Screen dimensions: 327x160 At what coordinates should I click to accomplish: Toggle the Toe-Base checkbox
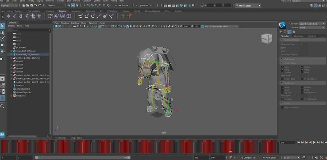282,99
